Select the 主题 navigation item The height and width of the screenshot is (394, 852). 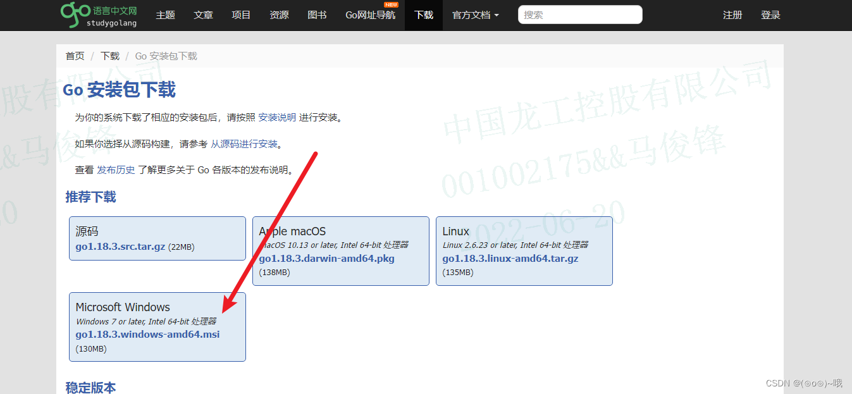tap(165, 15)
